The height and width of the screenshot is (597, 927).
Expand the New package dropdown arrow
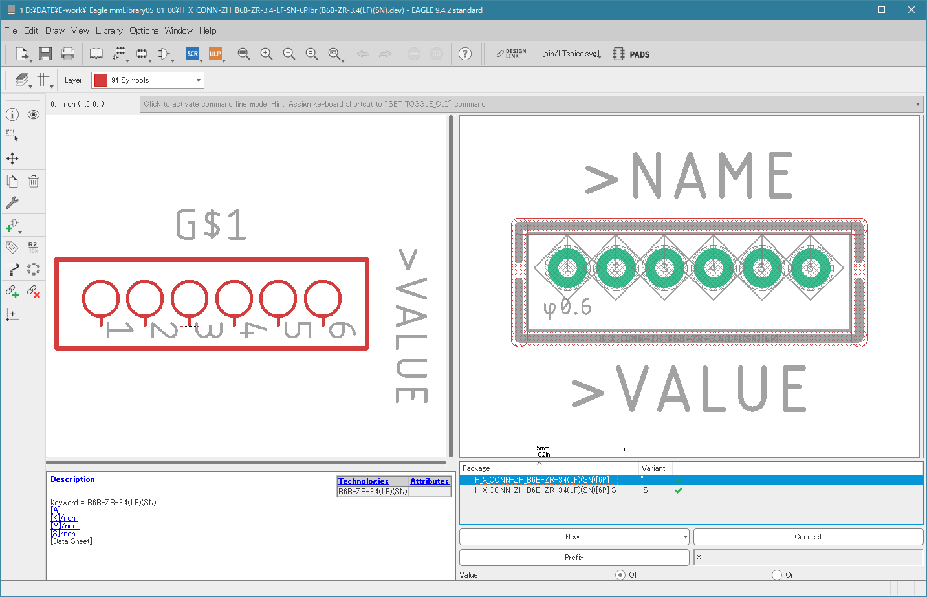[x=685, y=537]
